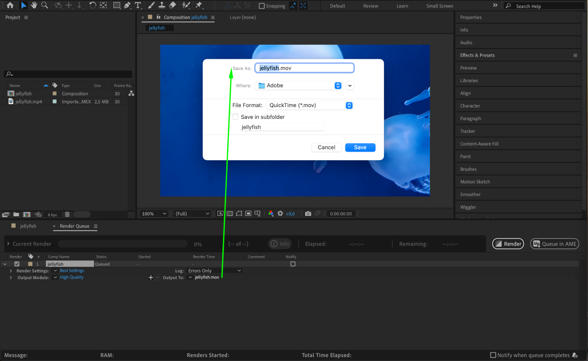588x361 pixels.
Task: Select the Pen tool
Action: coord(127,5)
